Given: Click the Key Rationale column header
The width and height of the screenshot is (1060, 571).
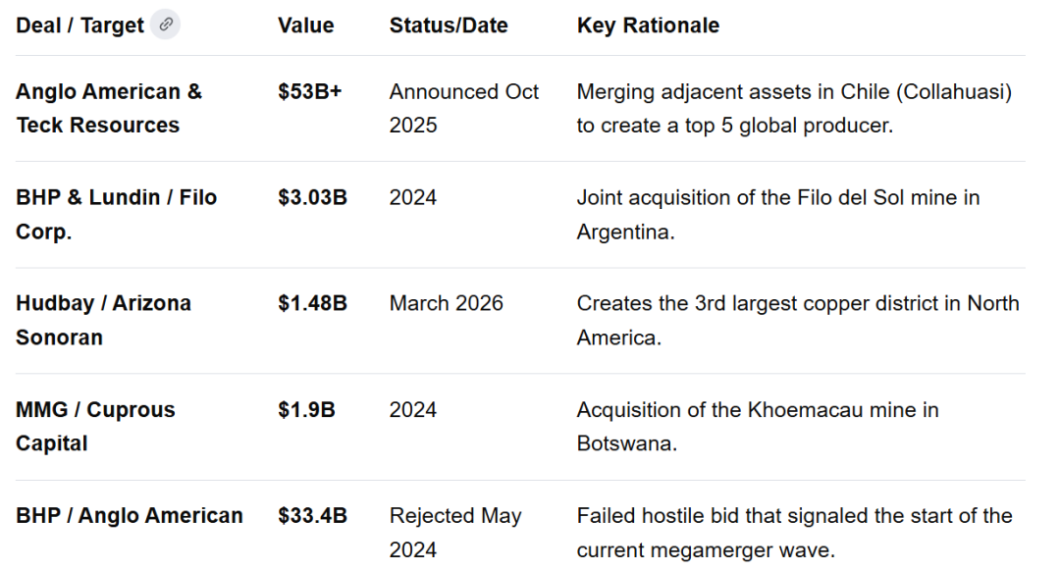Looking at the screenshot, I should [648, 26].
